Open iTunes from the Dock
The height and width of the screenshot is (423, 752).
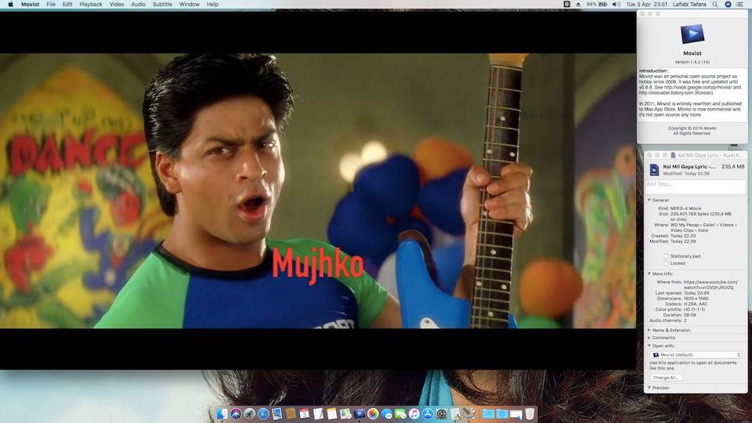[x=414, y=414]
